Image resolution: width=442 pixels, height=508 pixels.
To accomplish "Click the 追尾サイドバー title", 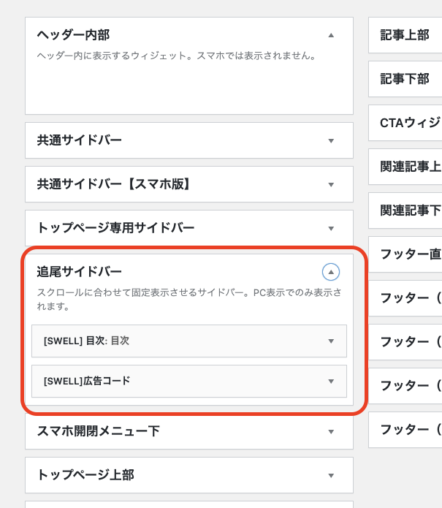I will point(80,271).
